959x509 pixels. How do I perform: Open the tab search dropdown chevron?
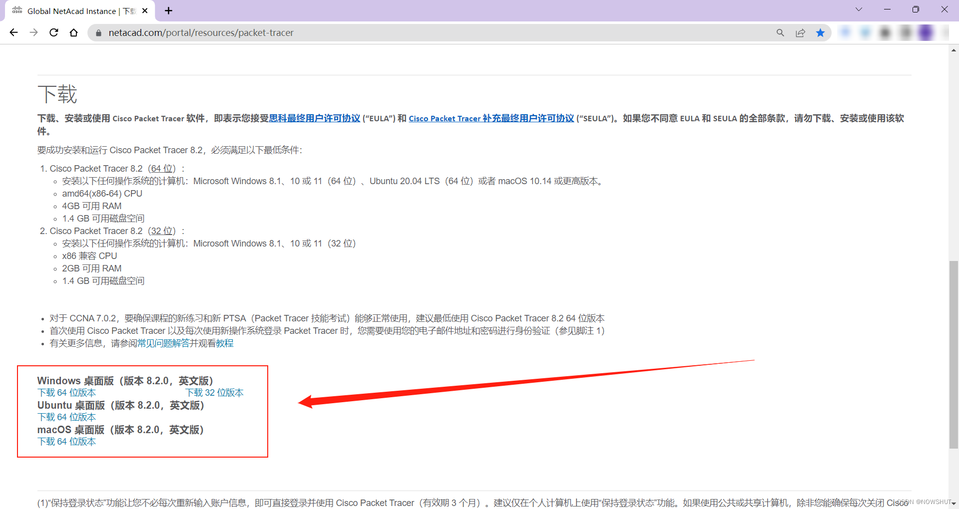point(859,9)
